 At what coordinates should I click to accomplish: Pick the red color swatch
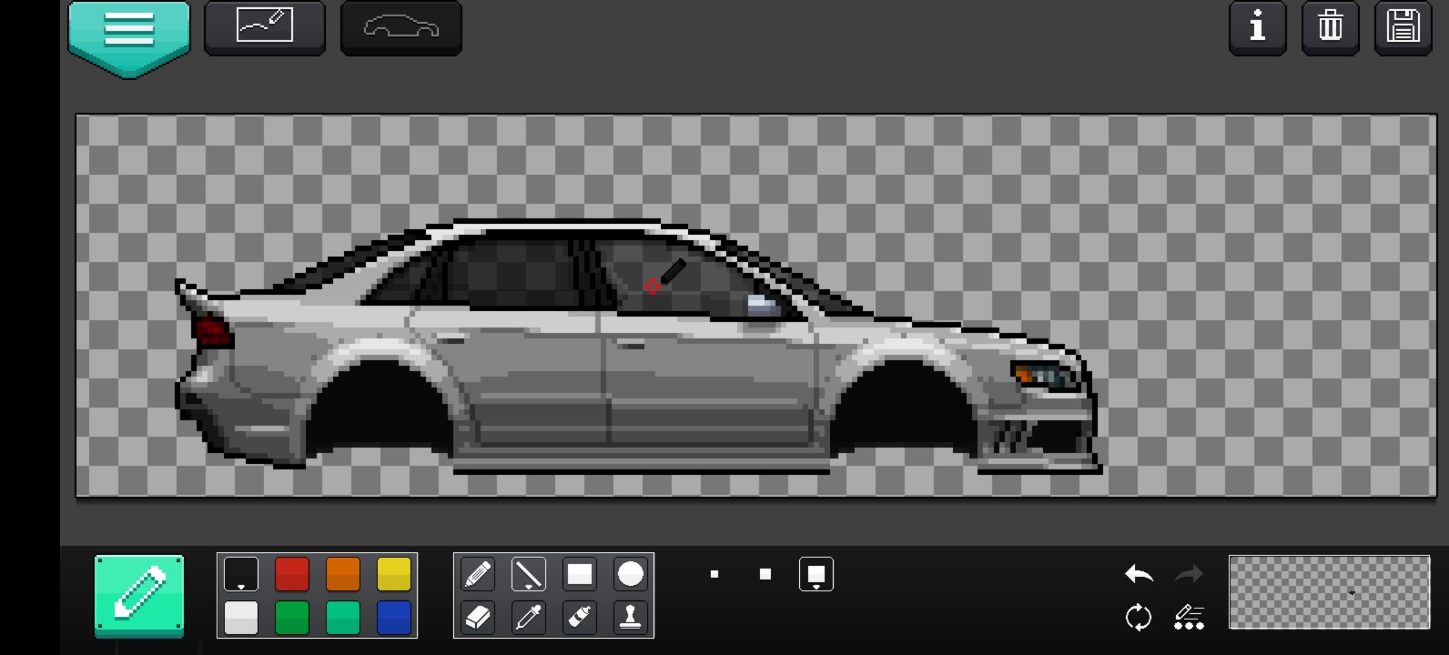coord(292,574)
